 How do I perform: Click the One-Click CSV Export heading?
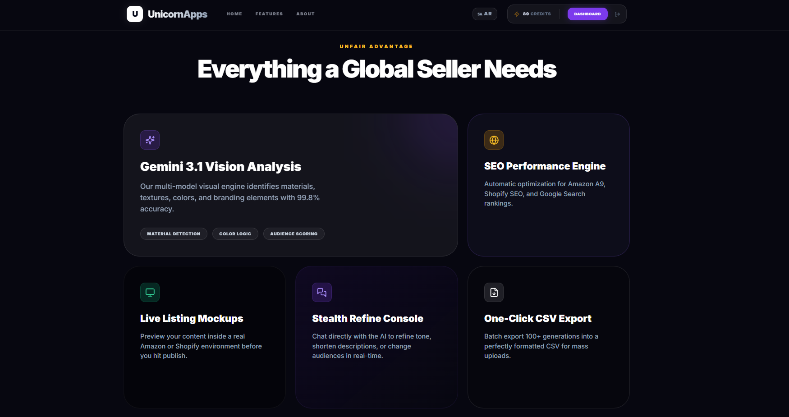[x=538, y=318]
